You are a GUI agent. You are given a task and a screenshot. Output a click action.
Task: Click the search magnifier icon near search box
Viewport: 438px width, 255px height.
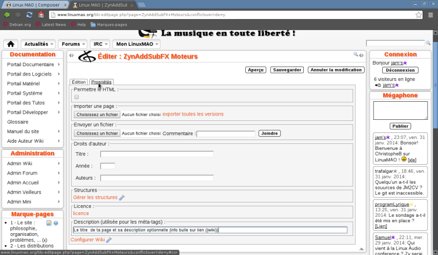point(428,43)
